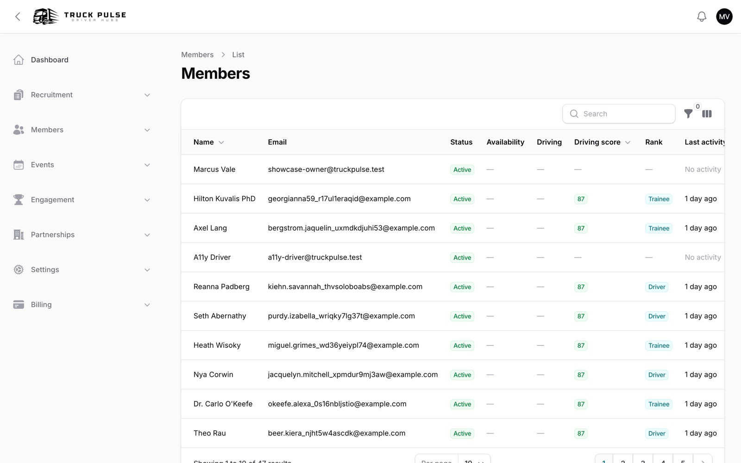Click Heath Wisoky's name
The width and height of the screenshot is (741, 463).
click(x=217, y=345)
